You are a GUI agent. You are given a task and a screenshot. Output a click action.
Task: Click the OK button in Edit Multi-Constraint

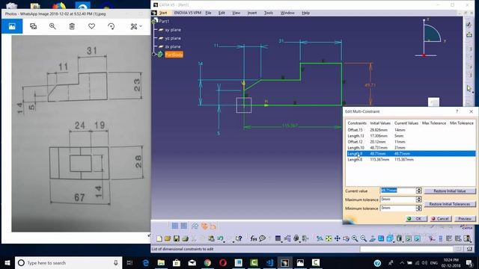coord(416,219)
